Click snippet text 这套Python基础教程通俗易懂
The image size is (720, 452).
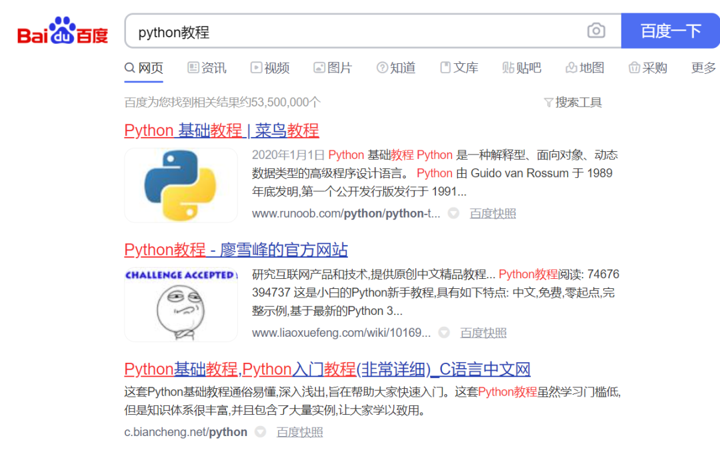pyautogui.click(x=373, y=401)
